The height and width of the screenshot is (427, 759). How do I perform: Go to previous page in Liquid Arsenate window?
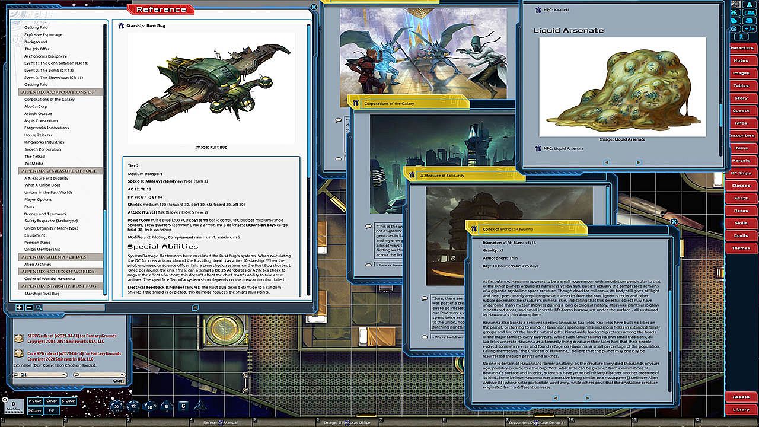[x=606, y=162]
